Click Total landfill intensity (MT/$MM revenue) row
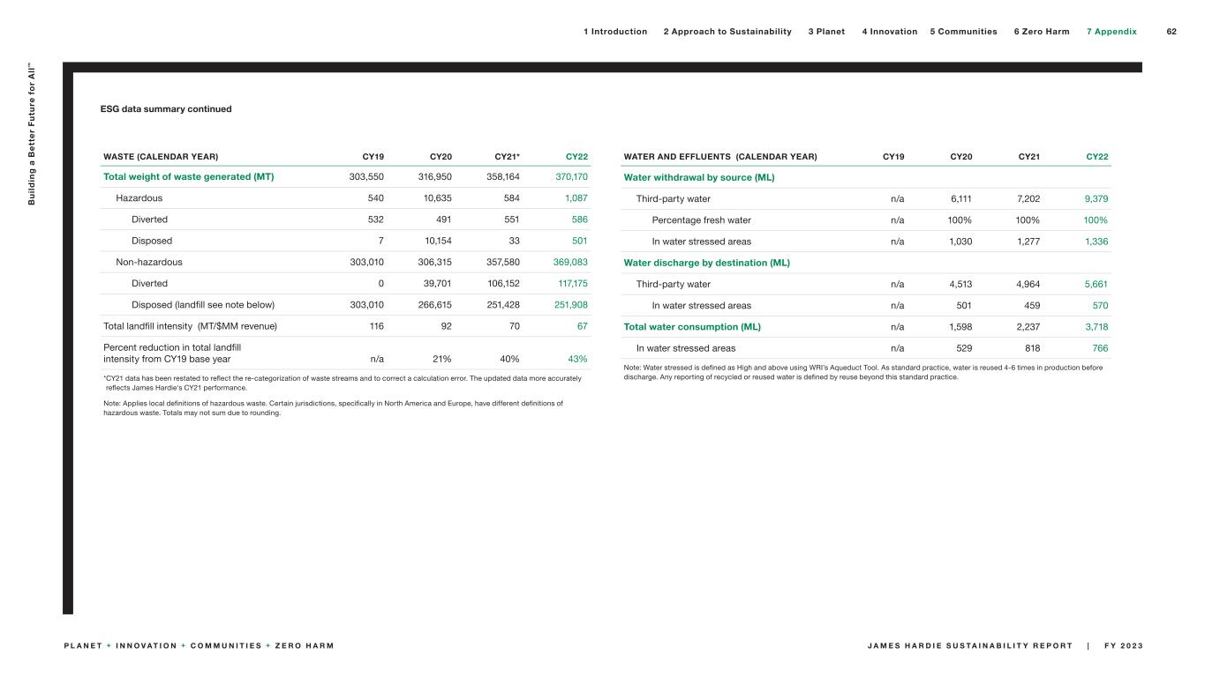 coord(190,327)
